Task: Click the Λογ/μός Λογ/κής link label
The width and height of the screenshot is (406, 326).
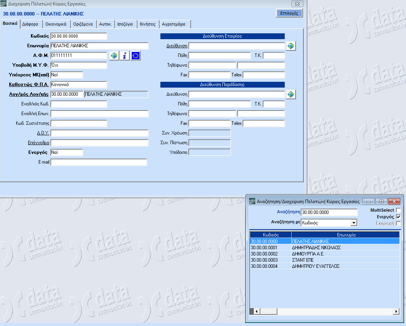Action: click(29, 94)
